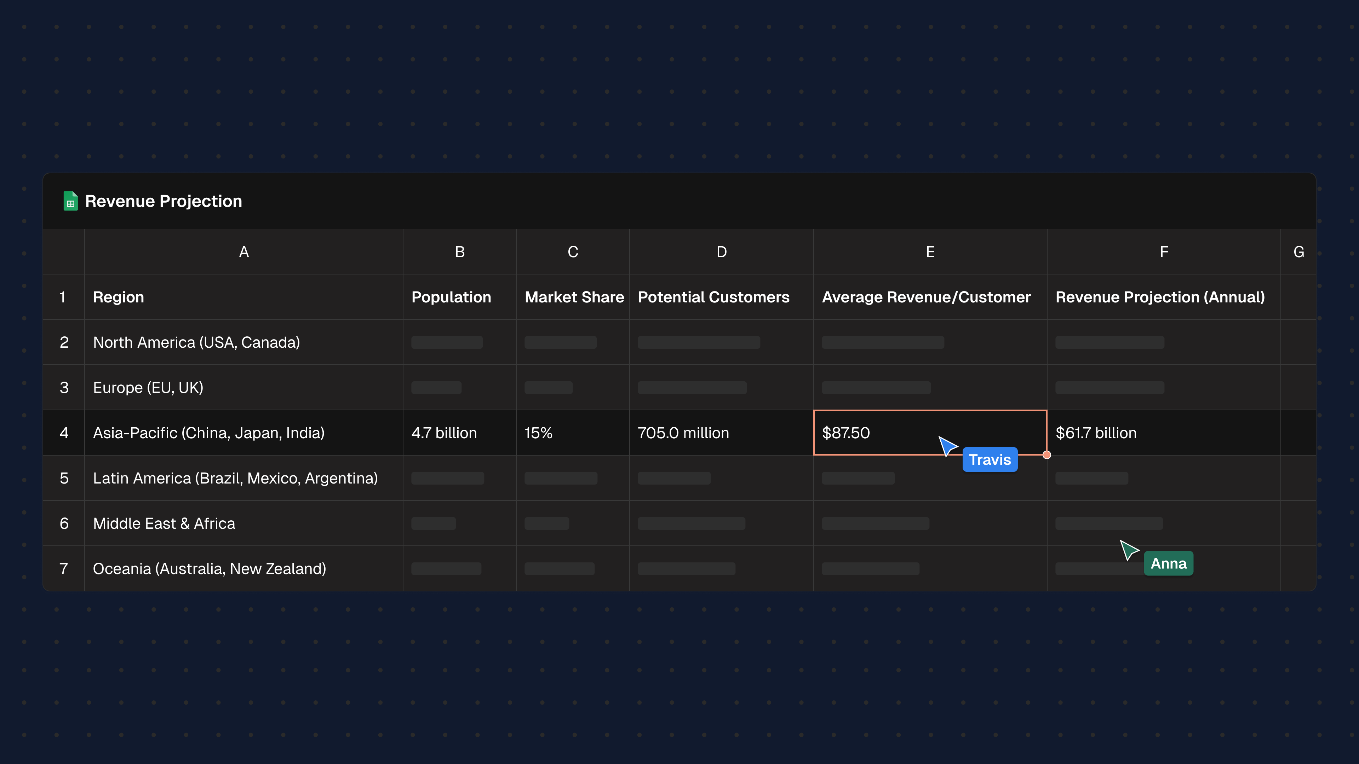This screenshot has width=1359, height=764.
Task: Select row 1 header number
Action: [x=64, y=297]
